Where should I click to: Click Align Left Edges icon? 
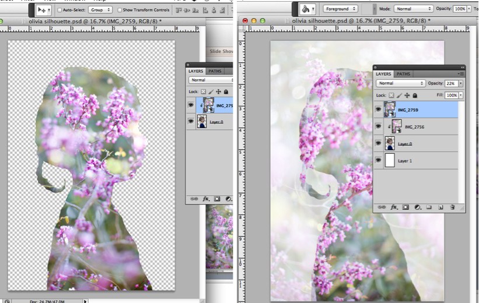click(205, 10)
